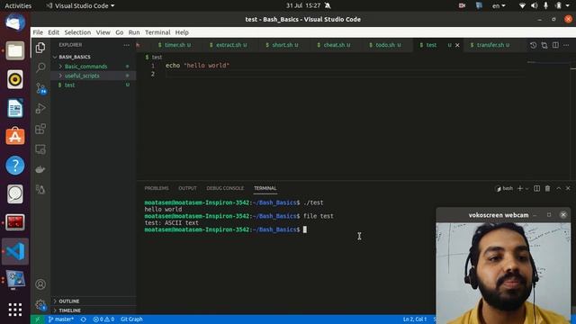
Task: Open Files from the Ubuntu dock
Action: 15,50
